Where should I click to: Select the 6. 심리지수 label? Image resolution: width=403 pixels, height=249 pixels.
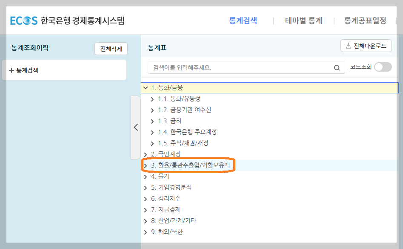[x=166, y=199]
